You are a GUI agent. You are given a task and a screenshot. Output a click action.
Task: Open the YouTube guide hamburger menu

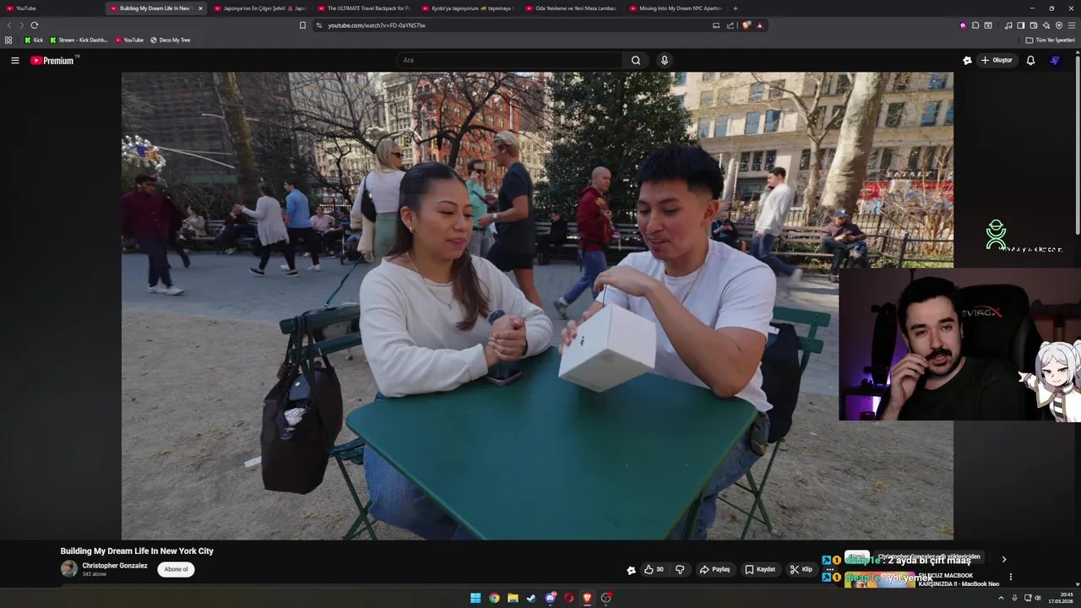tap(15, 60)
